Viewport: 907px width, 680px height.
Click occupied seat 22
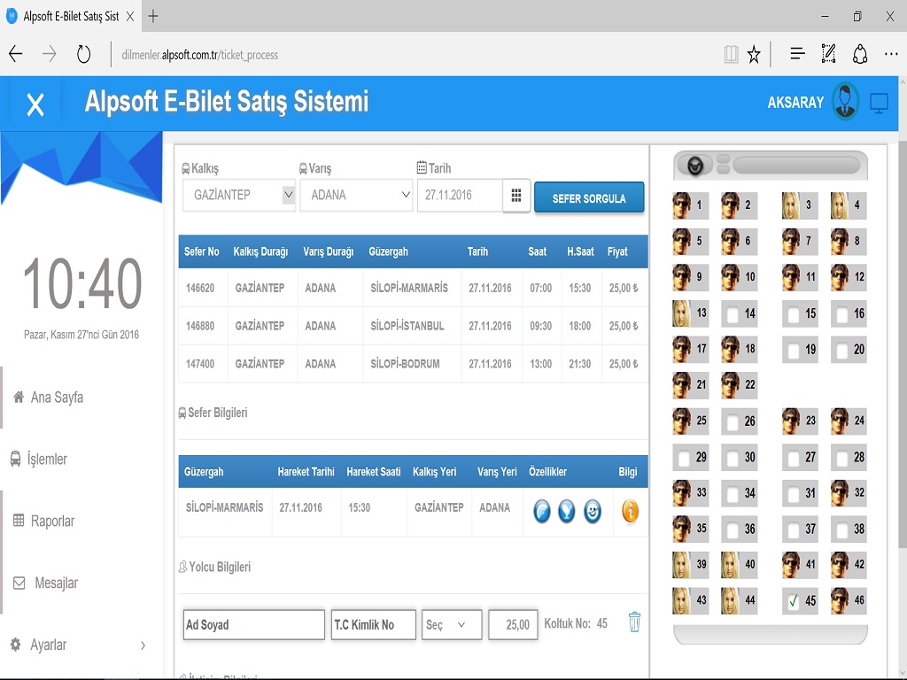click(739, 385)
